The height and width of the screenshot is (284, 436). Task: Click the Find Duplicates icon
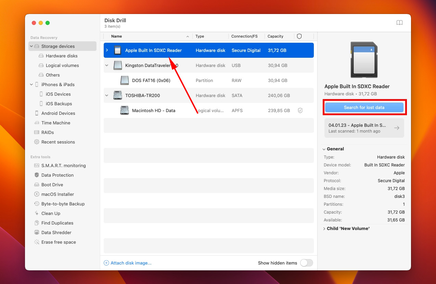(x=37, y=223)
